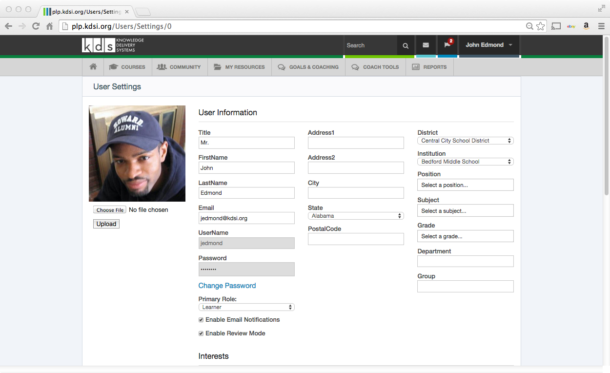
Task: Click the Address2 input field
Action: (x=356, y=168)
